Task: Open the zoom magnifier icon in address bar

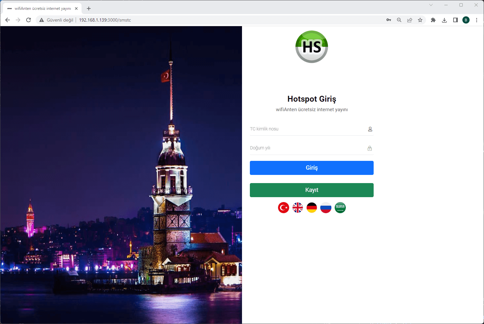Action: pyautogui.click(x=399, y=20)
